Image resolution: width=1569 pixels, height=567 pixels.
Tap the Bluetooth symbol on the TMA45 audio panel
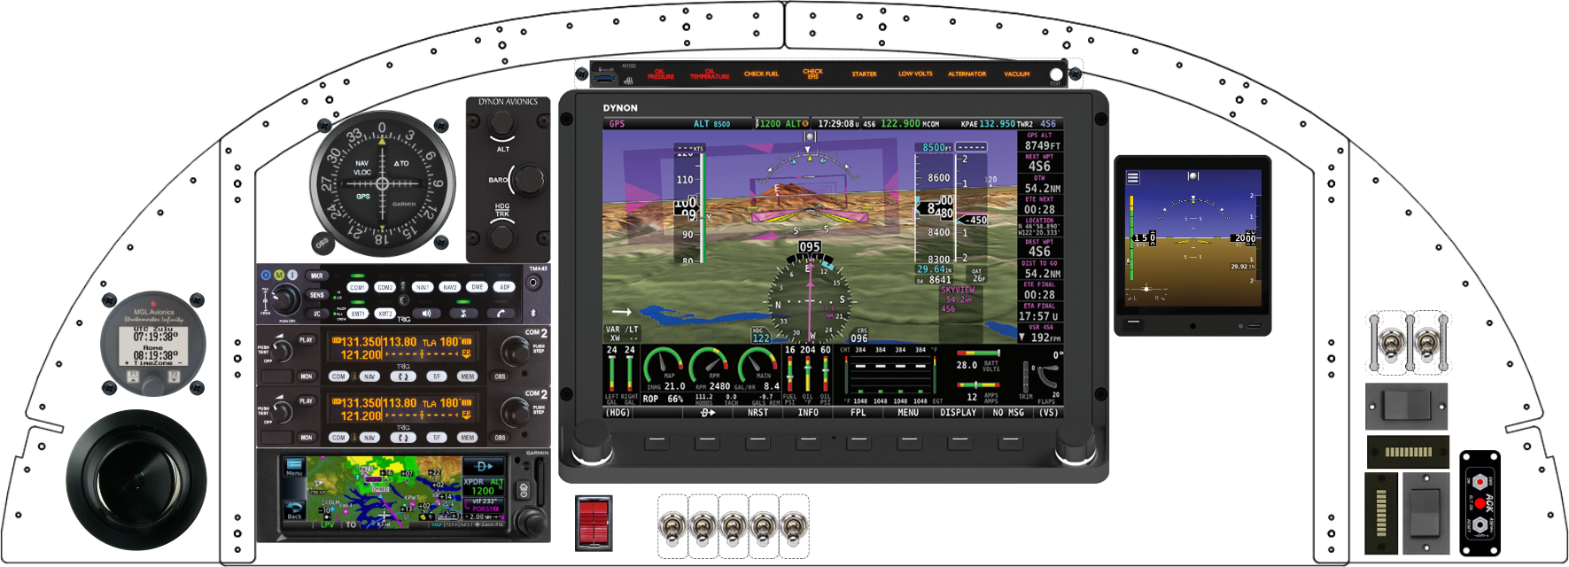click(x=533, y=313)
